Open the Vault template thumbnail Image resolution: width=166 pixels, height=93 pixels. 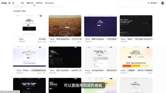(x=136, y=26)
